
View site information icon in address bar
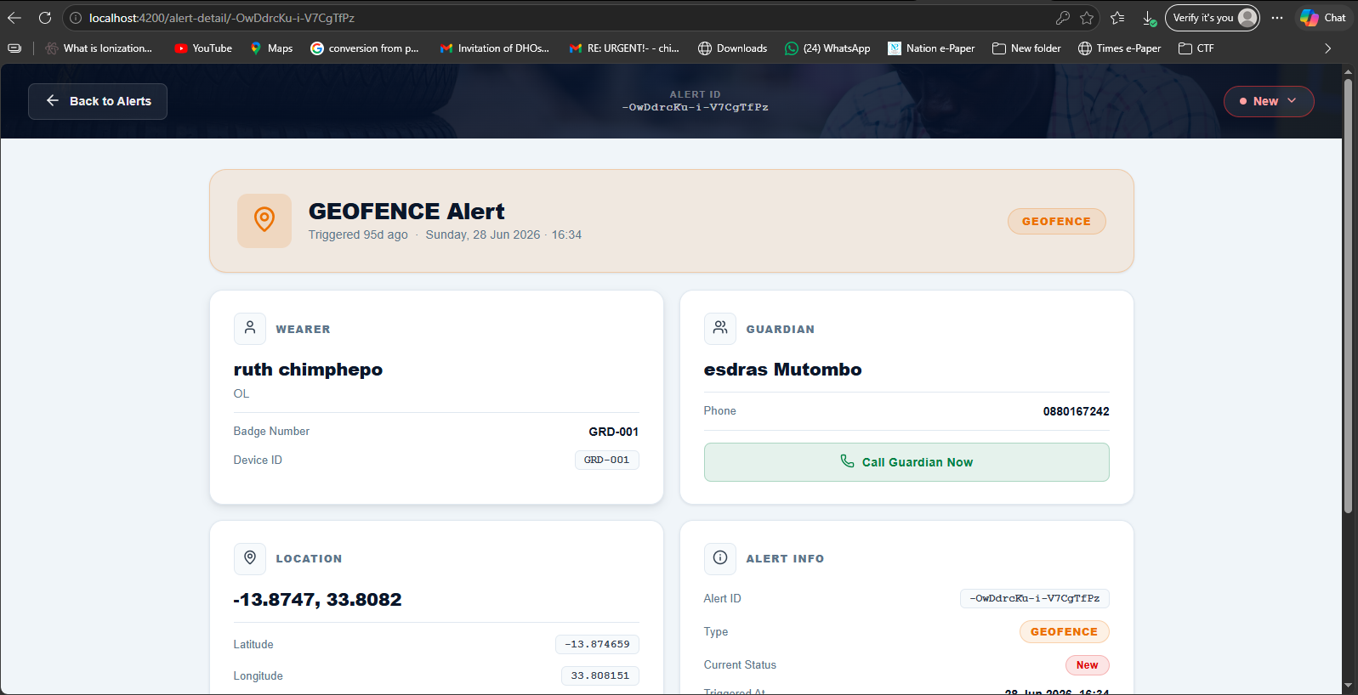pos(75,18)
